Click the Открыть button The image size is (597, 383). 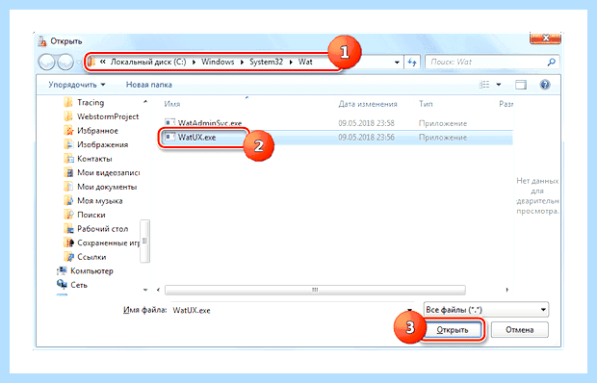click(x=452, y=330)
